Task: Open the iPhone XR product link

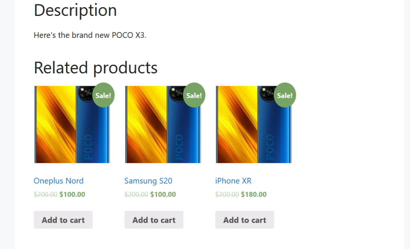Action: tap(233, 181)
